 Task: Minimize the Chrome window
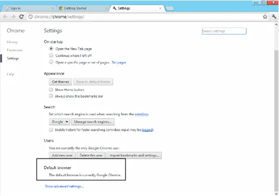(256, 3)
